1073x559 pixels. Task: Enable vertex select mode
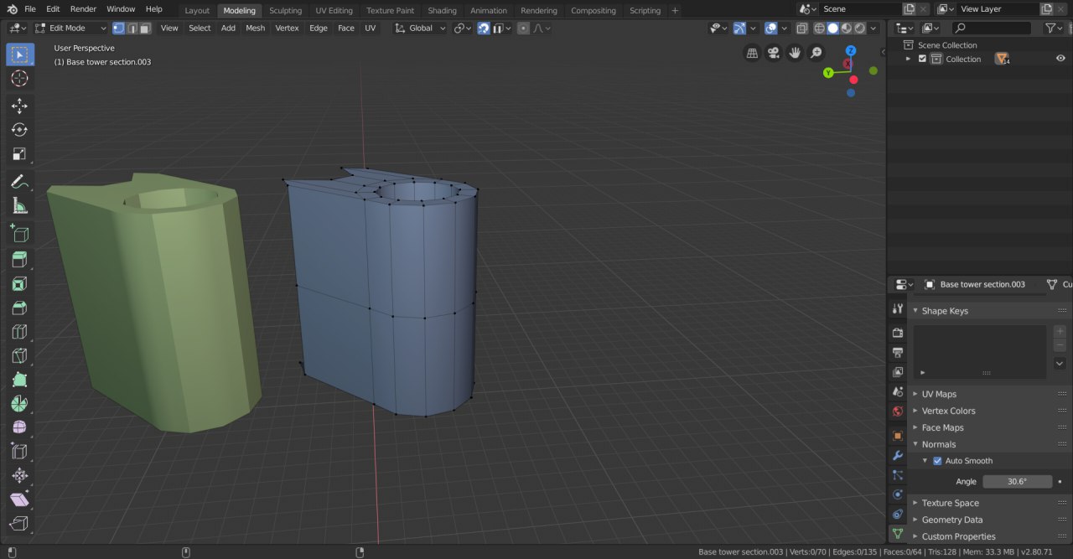pyautogui.click(x=119, y=28)
